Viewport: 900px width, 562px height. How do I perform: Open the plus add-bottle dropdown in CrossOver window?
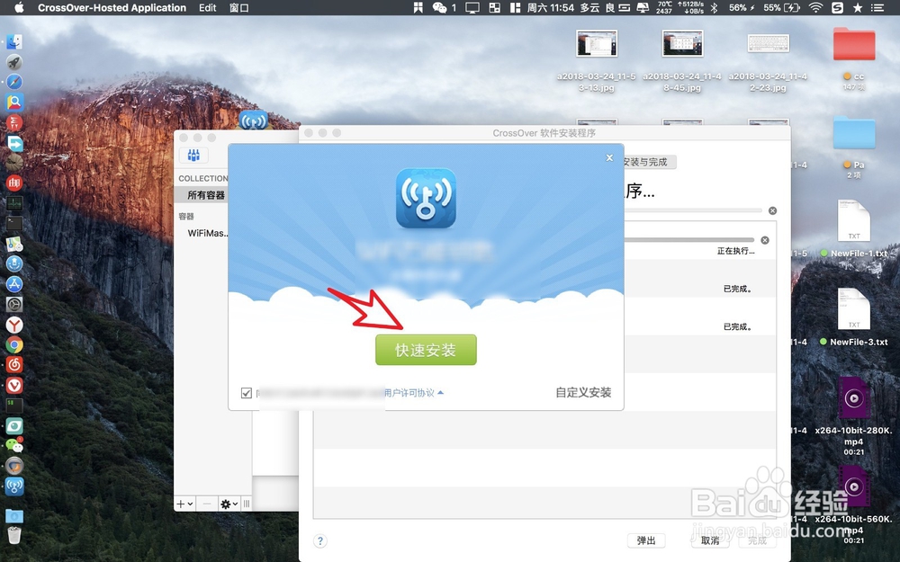pyautogui.click(x=184, y=504)
